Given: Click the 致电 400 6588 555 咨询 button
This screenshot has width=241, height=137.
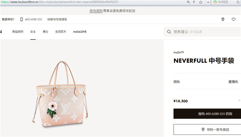Looking at the screenshot, I should pyautogui.click(x=207, y=114).
